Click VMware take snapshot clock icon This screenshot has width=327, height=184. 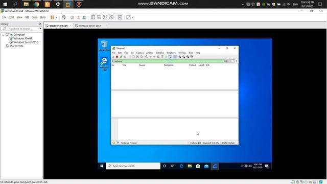click(x=72, y=17)
